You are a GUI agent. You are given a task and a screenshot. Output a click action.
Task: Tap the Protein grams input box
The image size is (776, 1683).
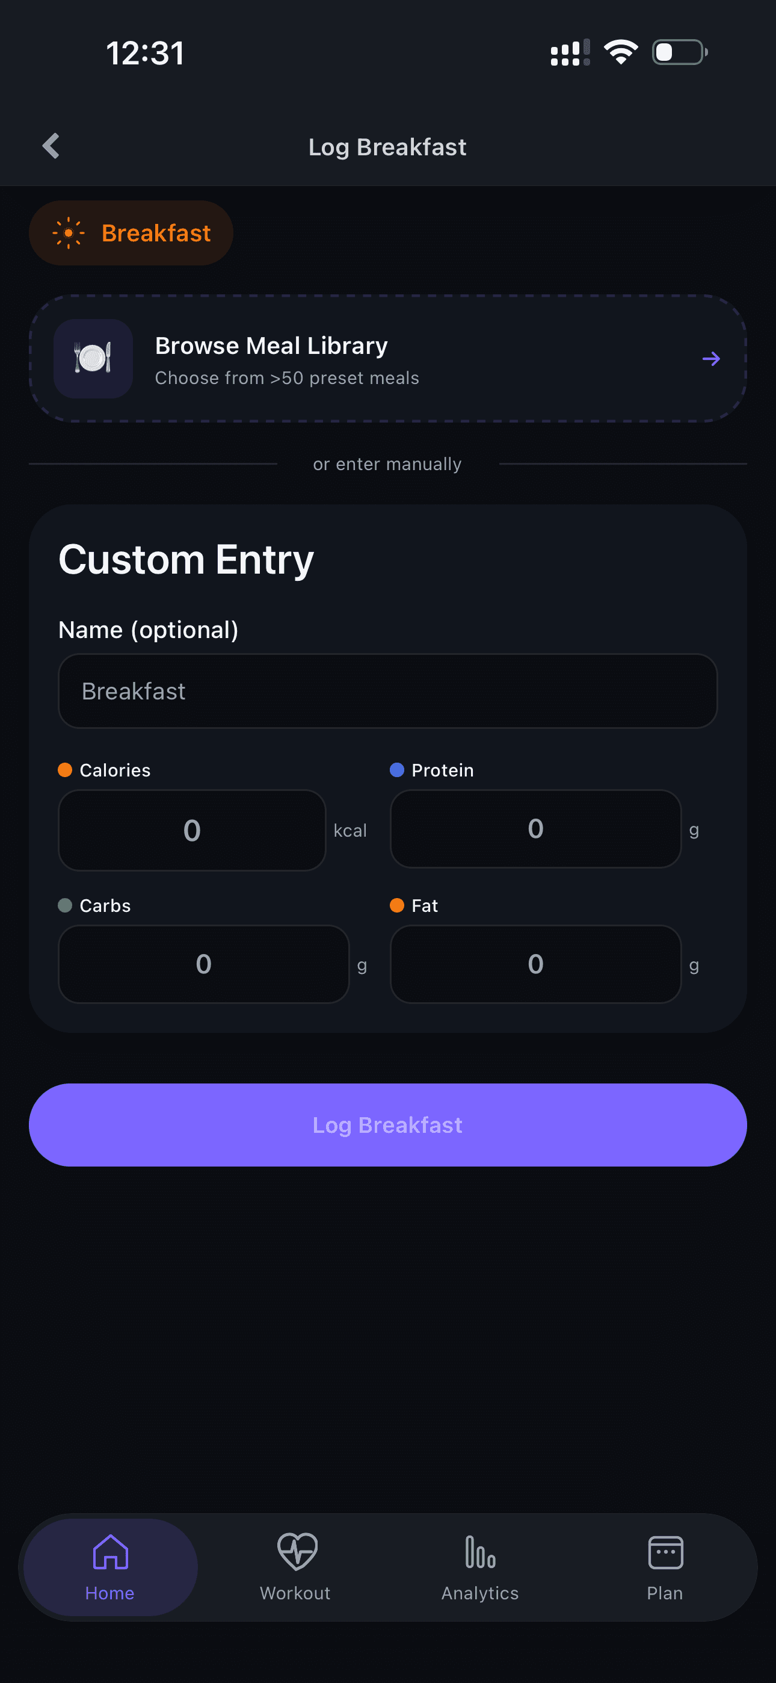pos(535,829)
